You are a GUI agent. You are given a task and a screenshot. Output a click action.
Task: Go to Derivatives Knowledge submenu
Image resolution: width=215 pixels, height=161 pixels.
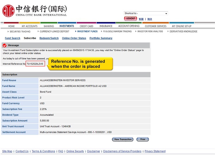click(183, 31)
